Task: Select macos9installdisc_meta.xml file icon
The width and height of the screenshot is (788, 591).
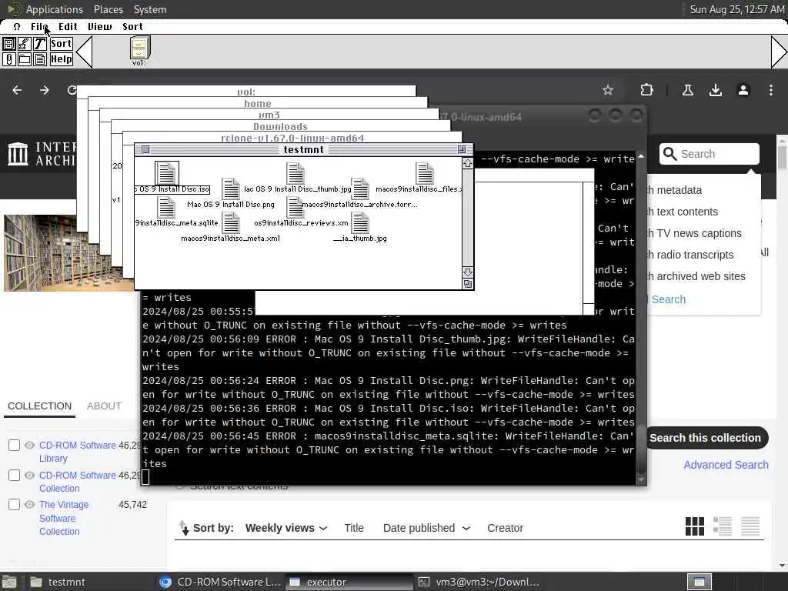Action: (x=231, y=223)
